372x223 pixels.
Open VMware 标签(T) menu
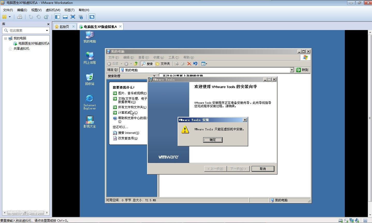pyautogui.click(x=69, y=10)
